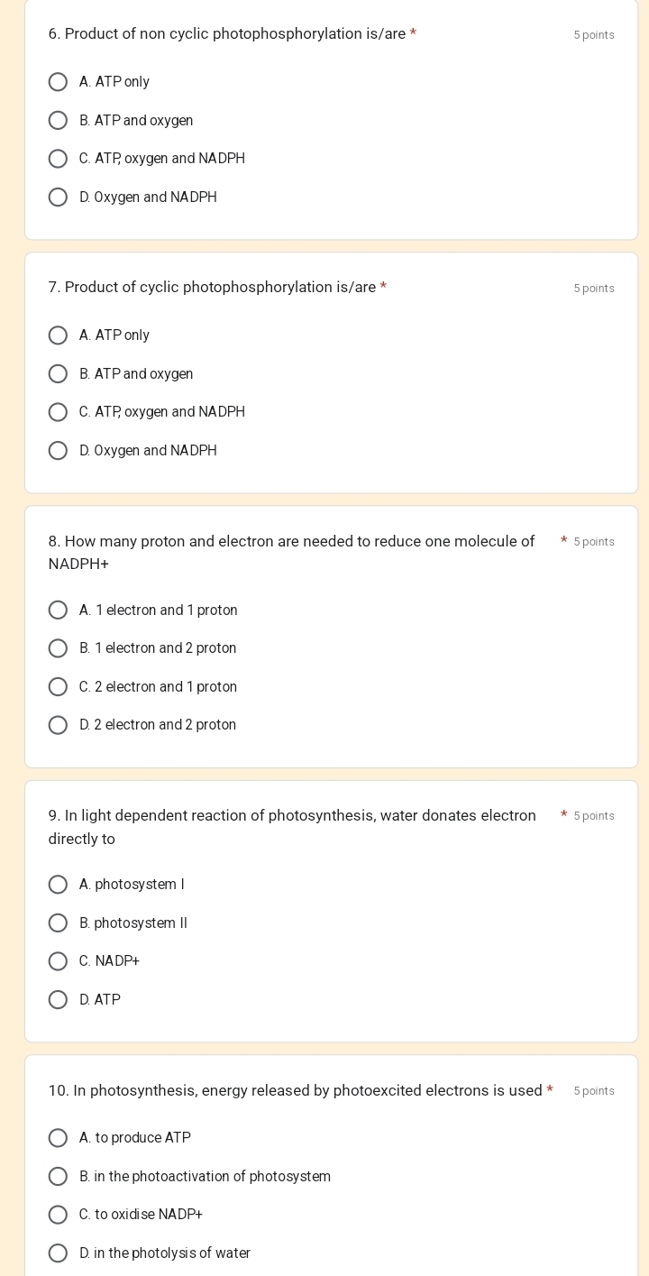Select 'in the photoactivation of photosystem' option

point(58,1177)
